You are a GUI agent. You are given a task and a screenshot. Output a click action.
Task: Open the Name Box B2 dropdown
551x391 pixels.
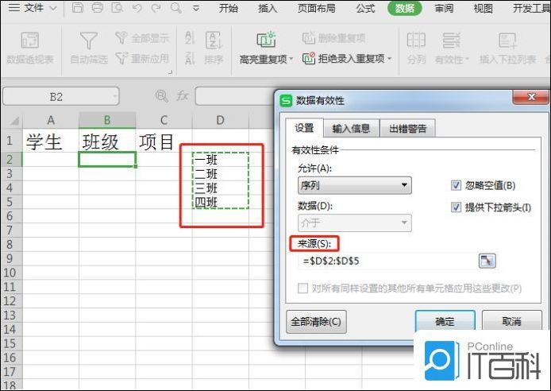click(114, 96)
